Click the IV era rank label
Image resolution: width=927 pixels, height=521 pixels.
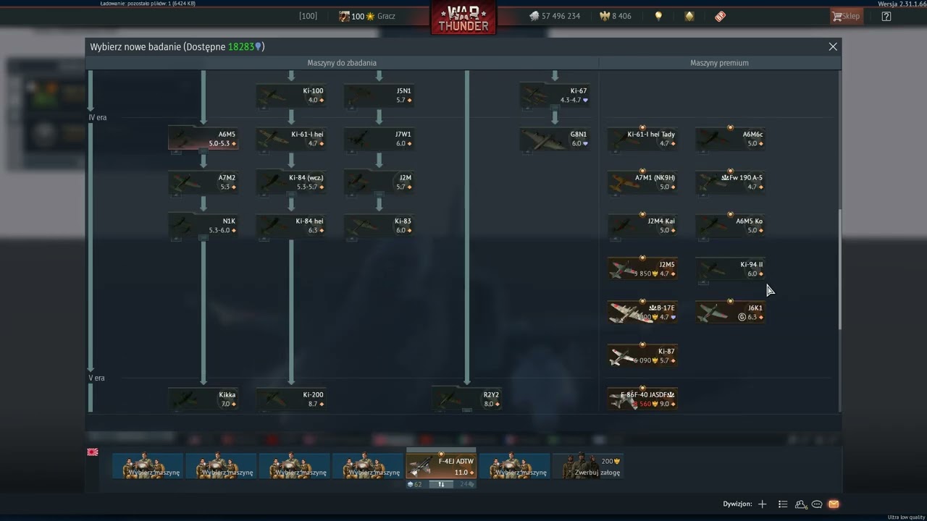click(x=98, y=117)
